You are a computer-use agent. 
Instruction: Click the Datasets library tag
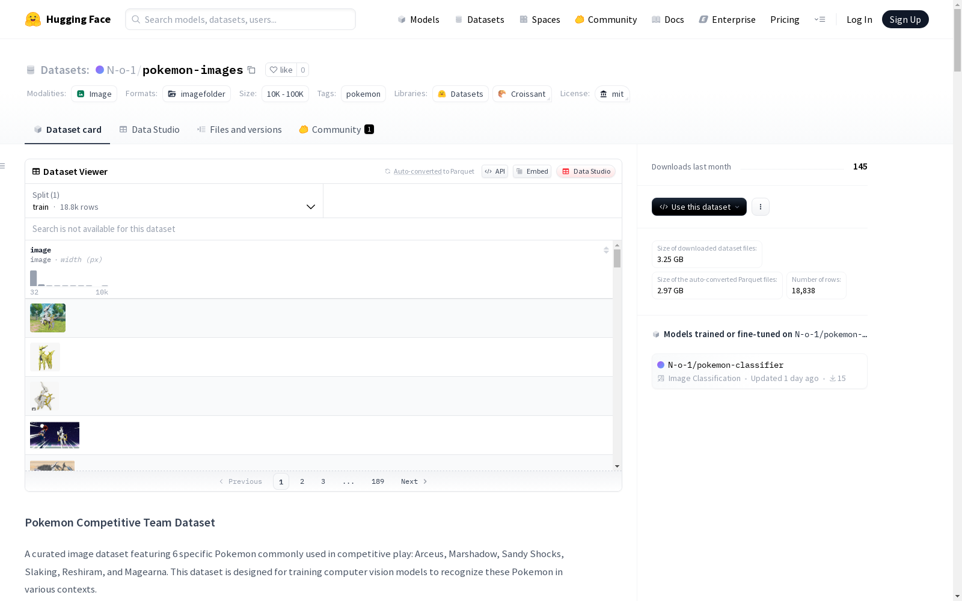(461, 94)
